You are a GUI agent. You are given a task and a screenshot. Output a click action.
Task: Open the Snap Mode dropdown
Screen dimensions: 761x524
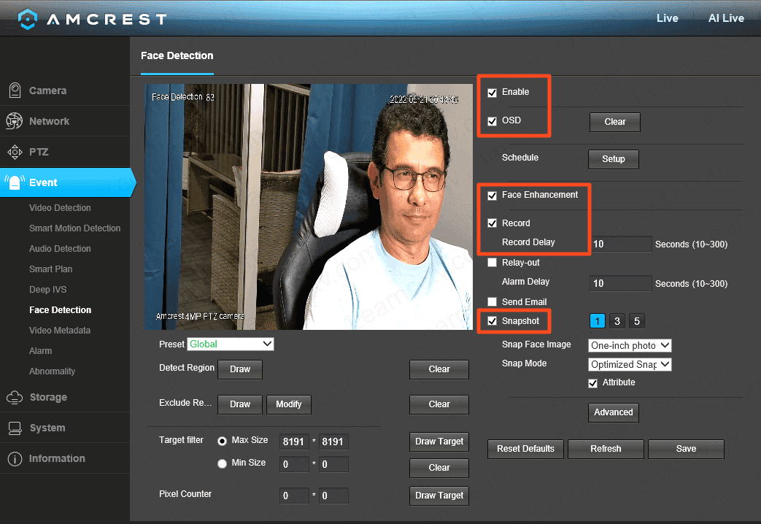(x=630, y=364)
